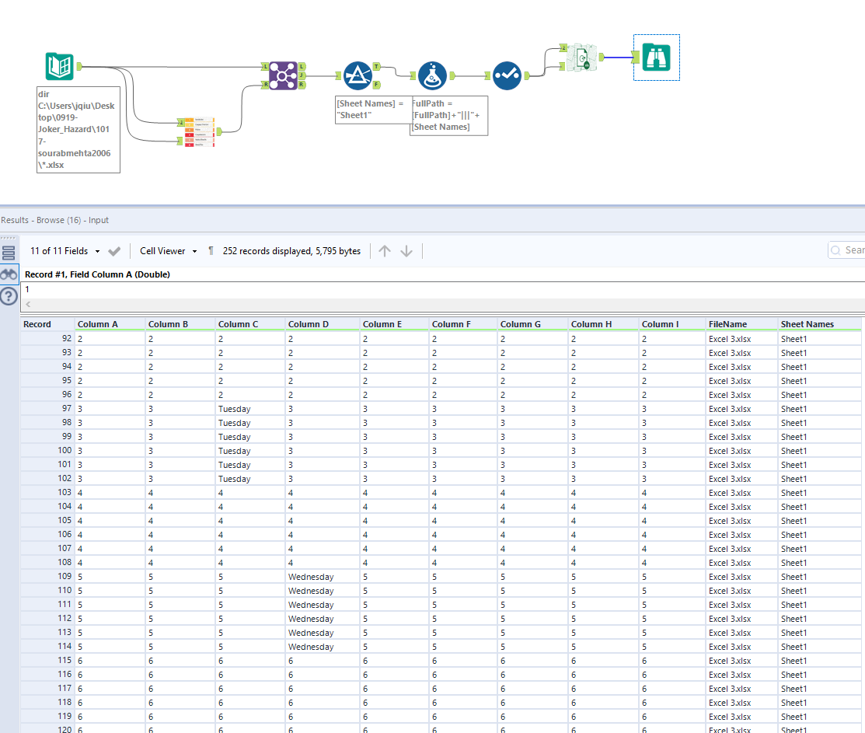Expand the 11 of 11 Fields dropdown
The height and width of the screenshot is (733, 865).
(x=65, y=251)
